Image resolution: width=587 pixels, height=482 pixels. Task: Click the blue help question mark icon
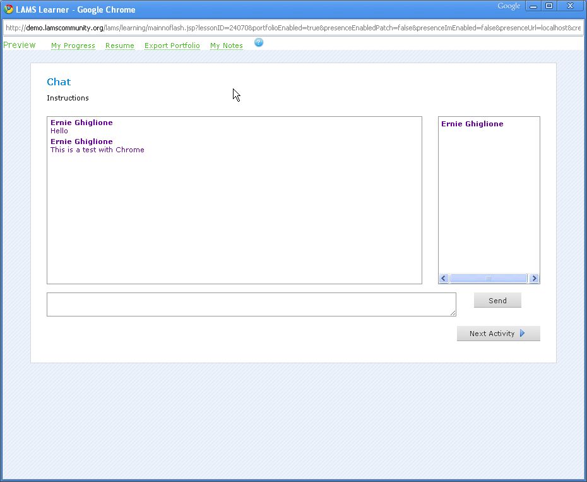(x=259, y=43)
